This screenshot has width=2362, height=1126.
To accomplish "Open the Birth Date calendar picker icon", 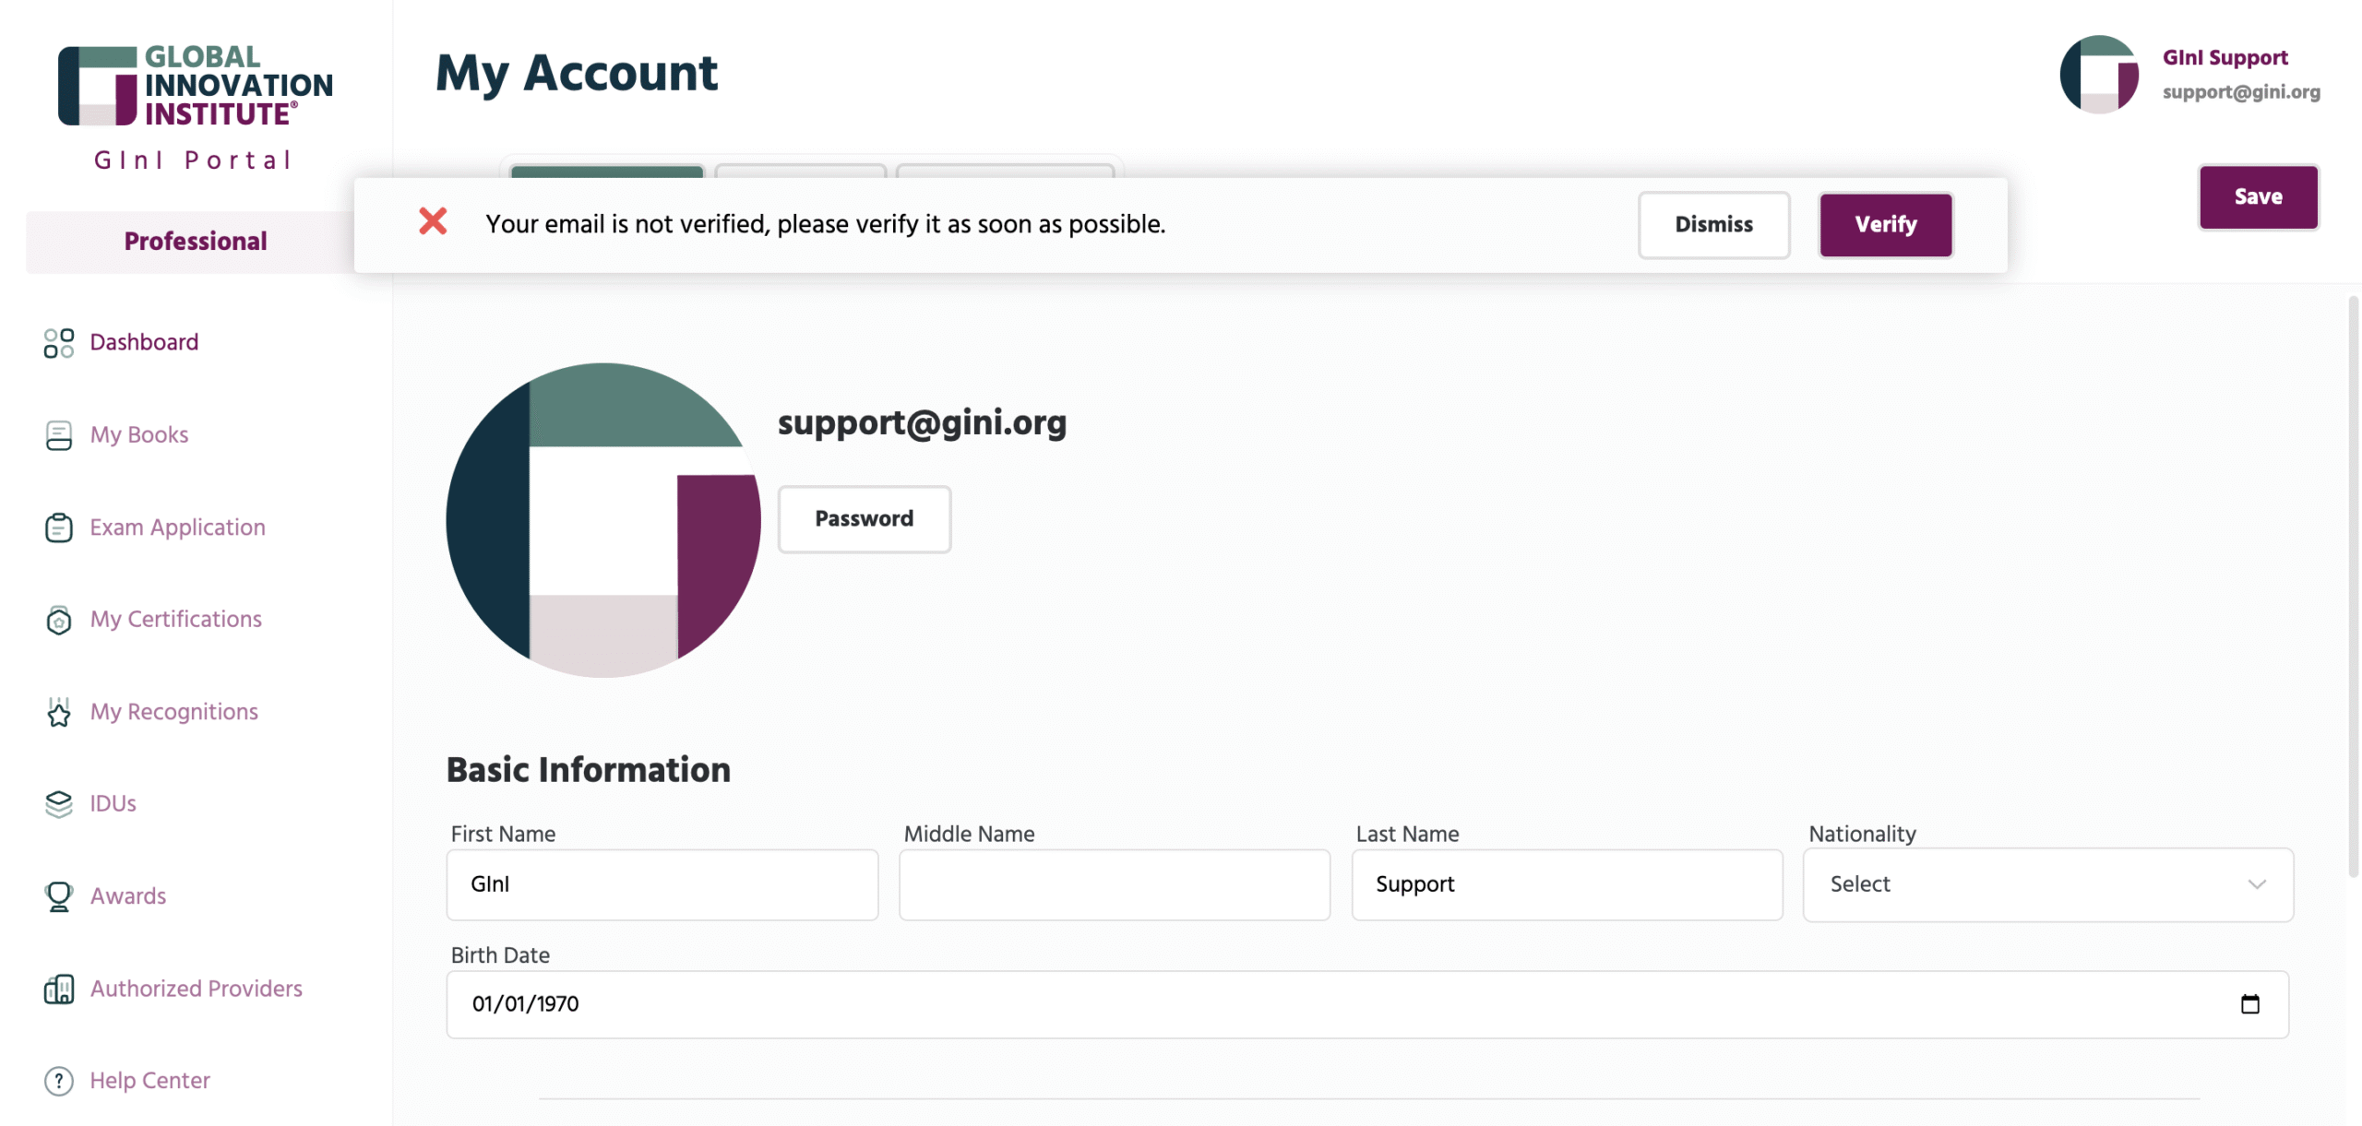I will 2249,1003.
